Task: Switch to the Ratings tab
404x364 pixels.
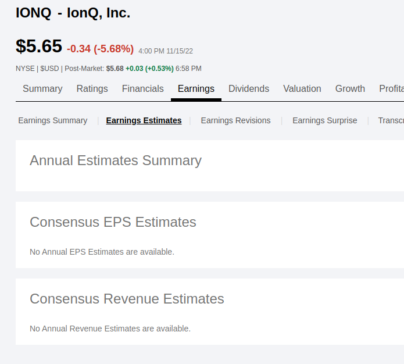Action: coord(92,89)
